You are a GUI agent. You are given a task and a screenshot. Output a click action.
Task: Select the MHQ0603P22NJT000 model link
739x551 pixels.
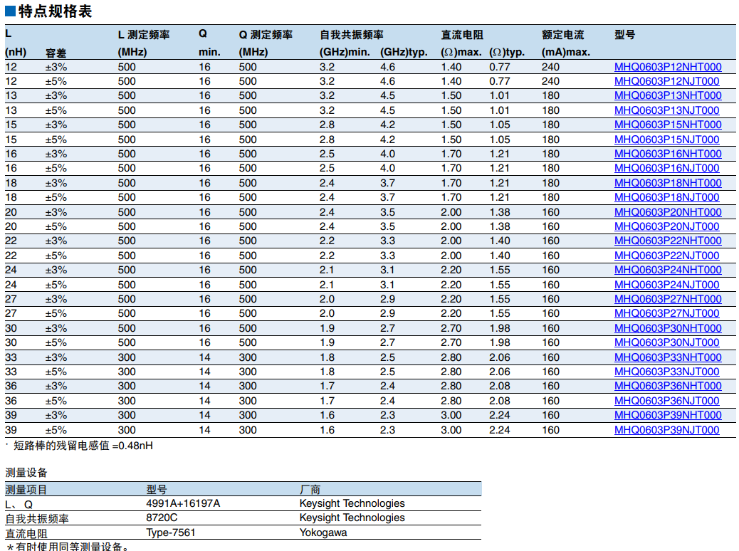[x=667, y=256]
